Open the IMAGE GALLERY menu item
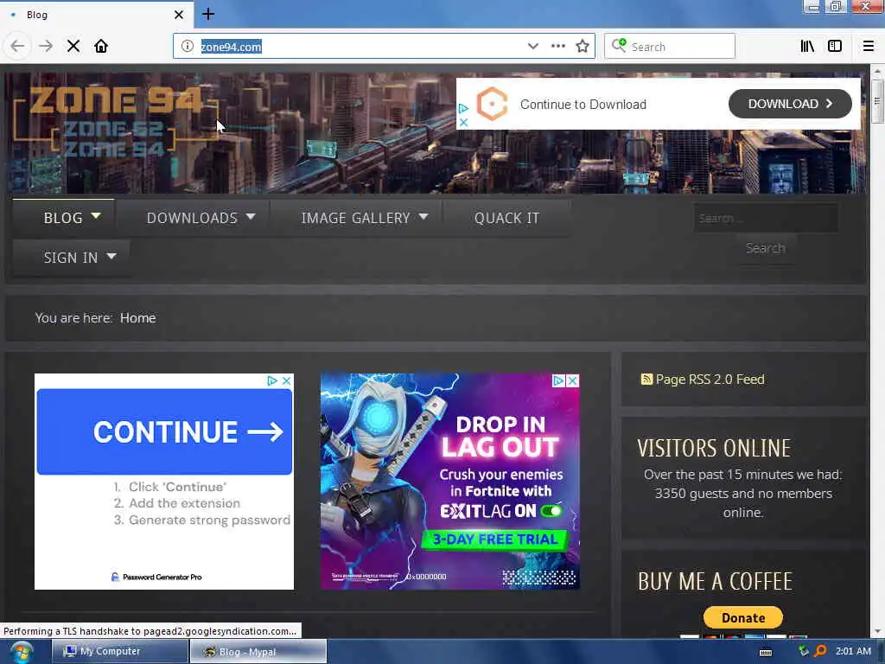This screenshot has height=664, width=885. tap(355, 218)
